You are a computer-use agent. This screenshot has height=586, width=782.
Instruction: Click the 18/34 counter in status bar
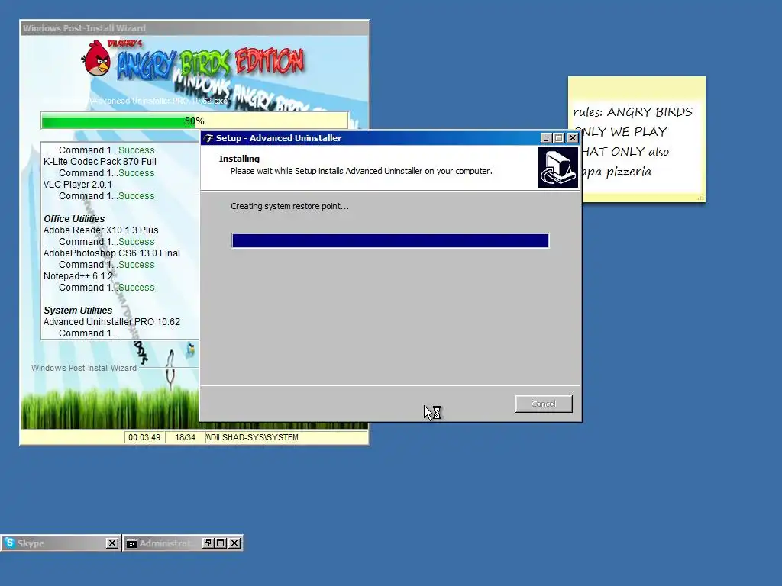185,437
